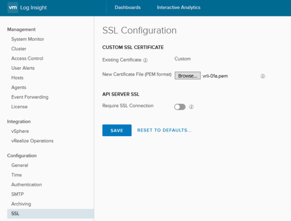Click the vrli-01a.pem file name

point(215,76)
